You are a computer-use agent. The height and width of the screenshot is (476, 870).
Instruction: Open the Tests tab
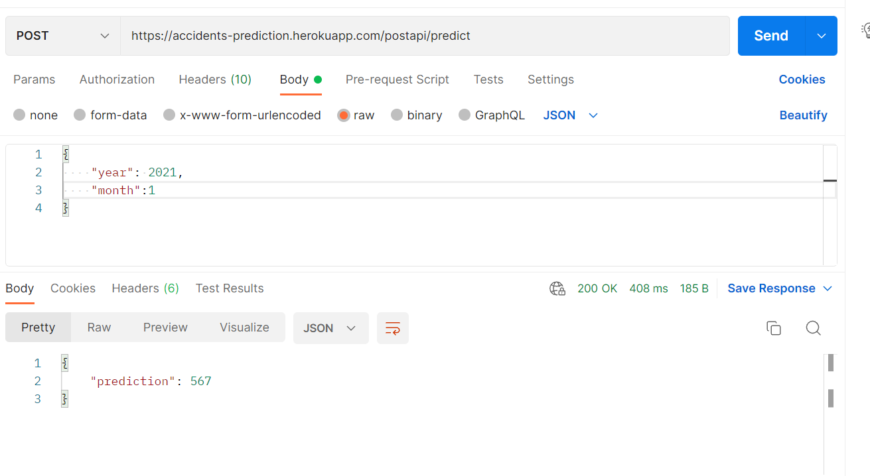[x=488, y=80]
